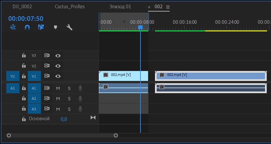Switch to Эпизод 01 sequence tab
The image size is (271, 144).
(120, 7)
